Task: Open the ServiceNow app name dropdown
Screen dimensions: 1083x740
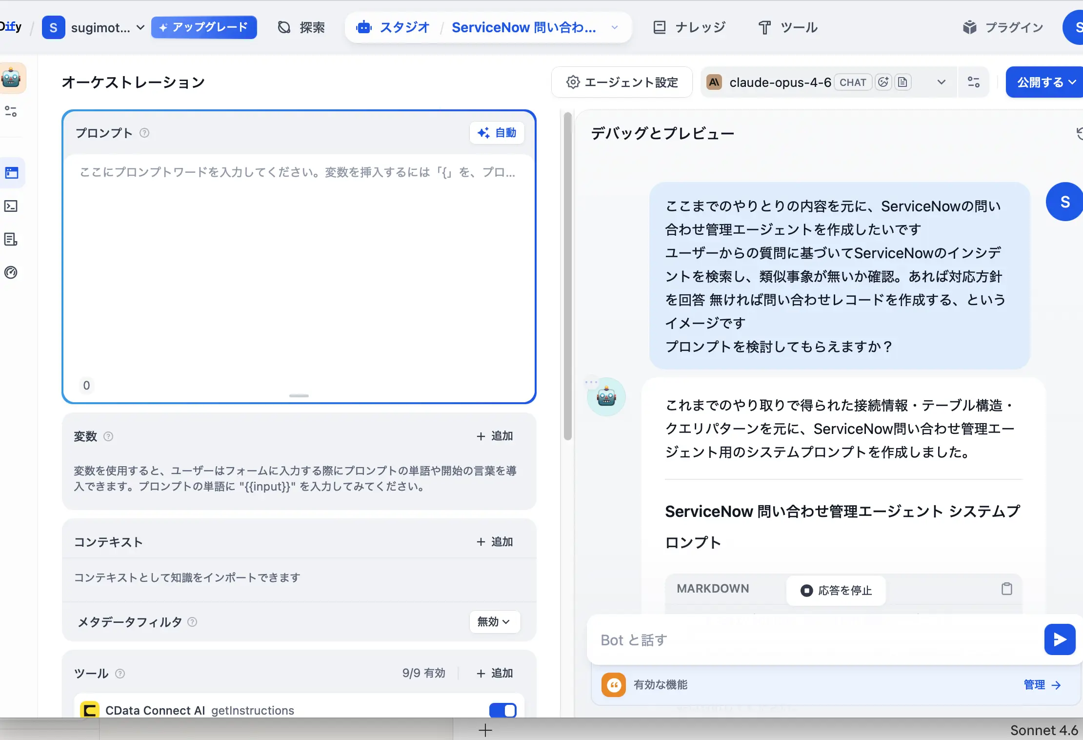Action: 614,27
